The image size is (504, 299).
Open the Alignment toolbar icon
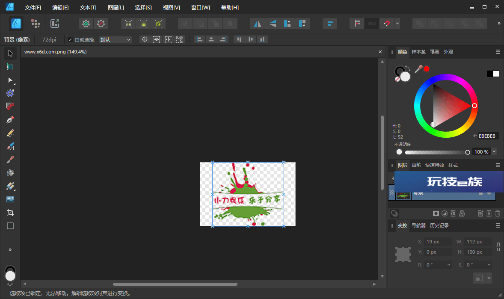330,24
